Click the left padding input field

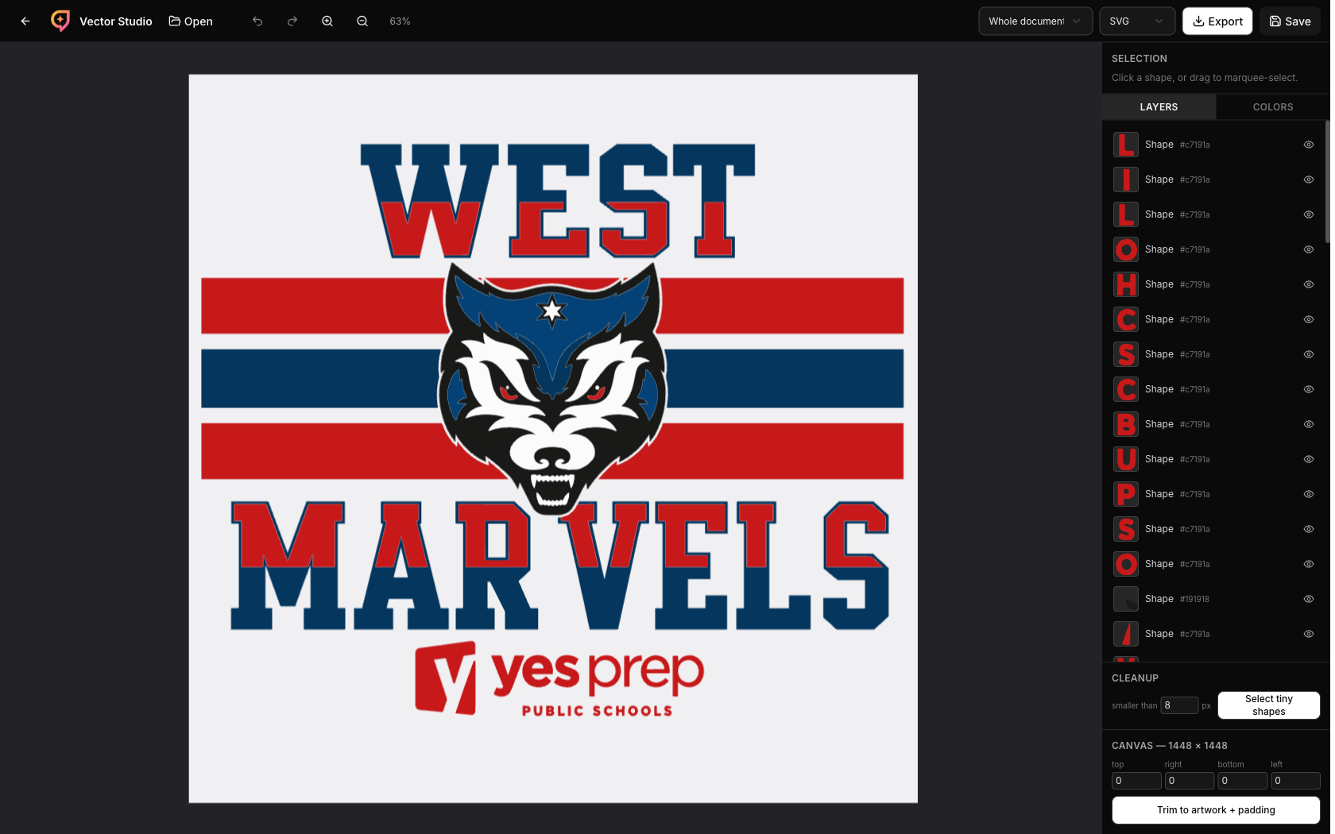click(x=1295, y=781)
